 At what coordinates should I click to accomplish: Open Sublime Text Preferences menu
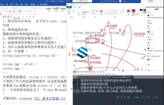pos(108,74)
